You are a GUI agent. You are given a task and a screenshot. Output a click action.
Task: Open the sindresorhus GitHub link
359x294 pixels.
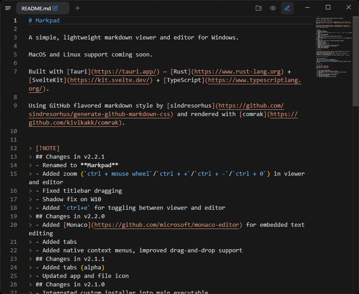pos(252,105)
